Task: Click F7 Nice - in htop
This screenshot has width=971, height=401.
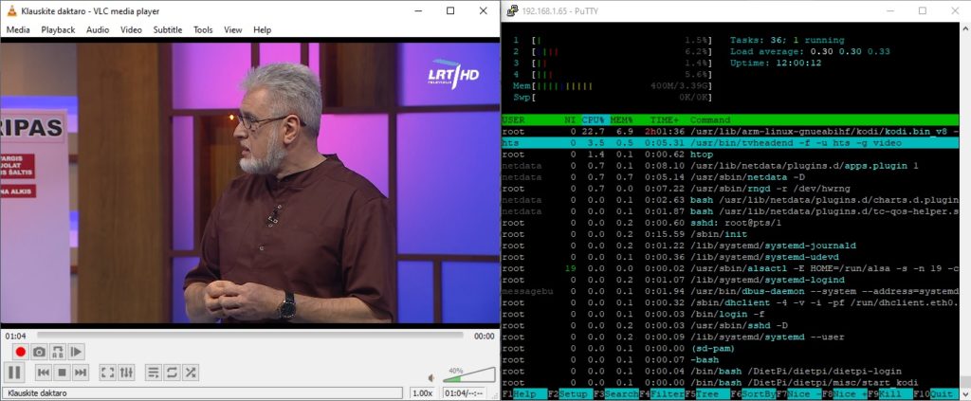Action: (x=798, y=394)
